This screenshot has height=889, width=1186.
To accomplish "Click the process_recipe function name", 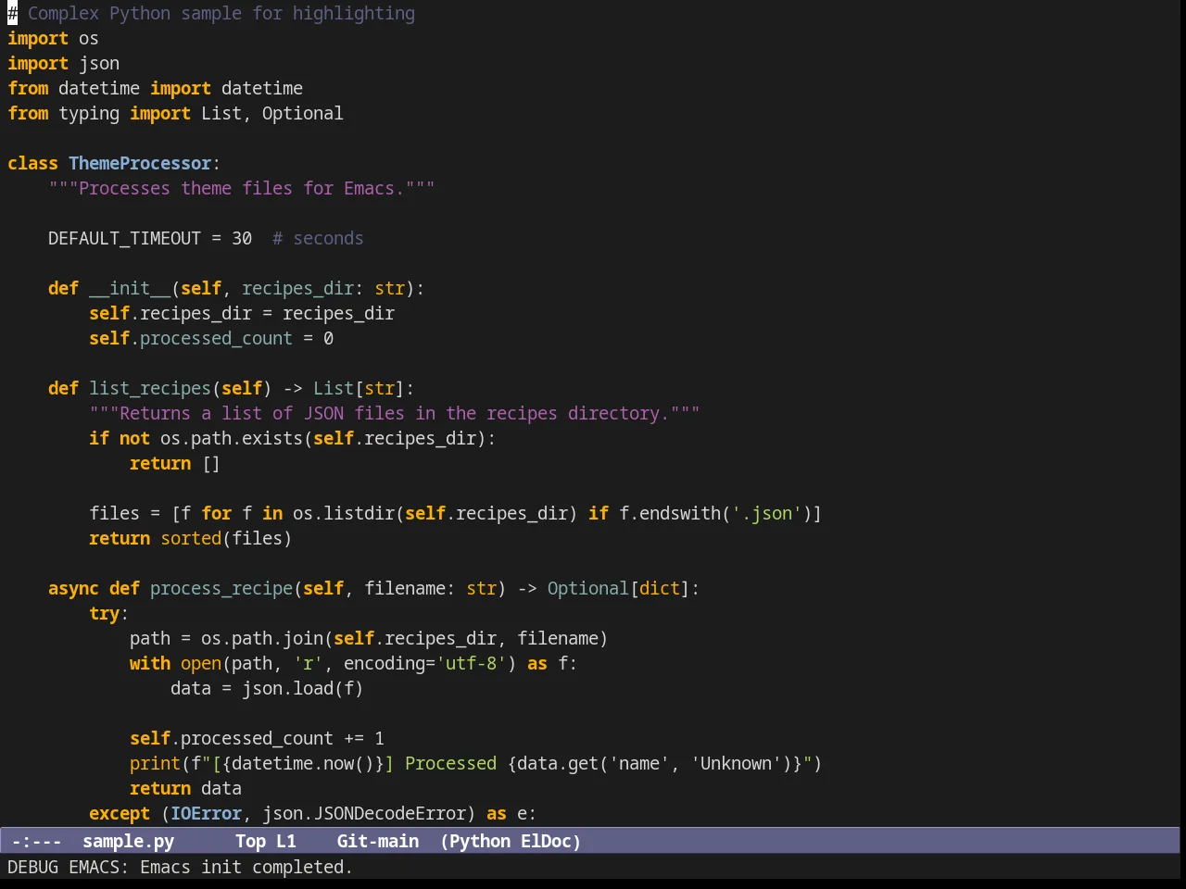I will point(221,588).
